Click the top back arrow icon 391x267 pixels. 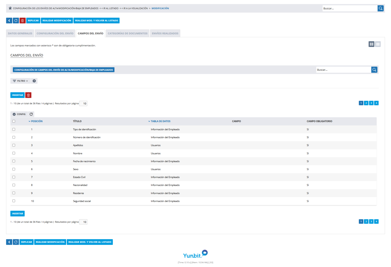coord(9,21)
